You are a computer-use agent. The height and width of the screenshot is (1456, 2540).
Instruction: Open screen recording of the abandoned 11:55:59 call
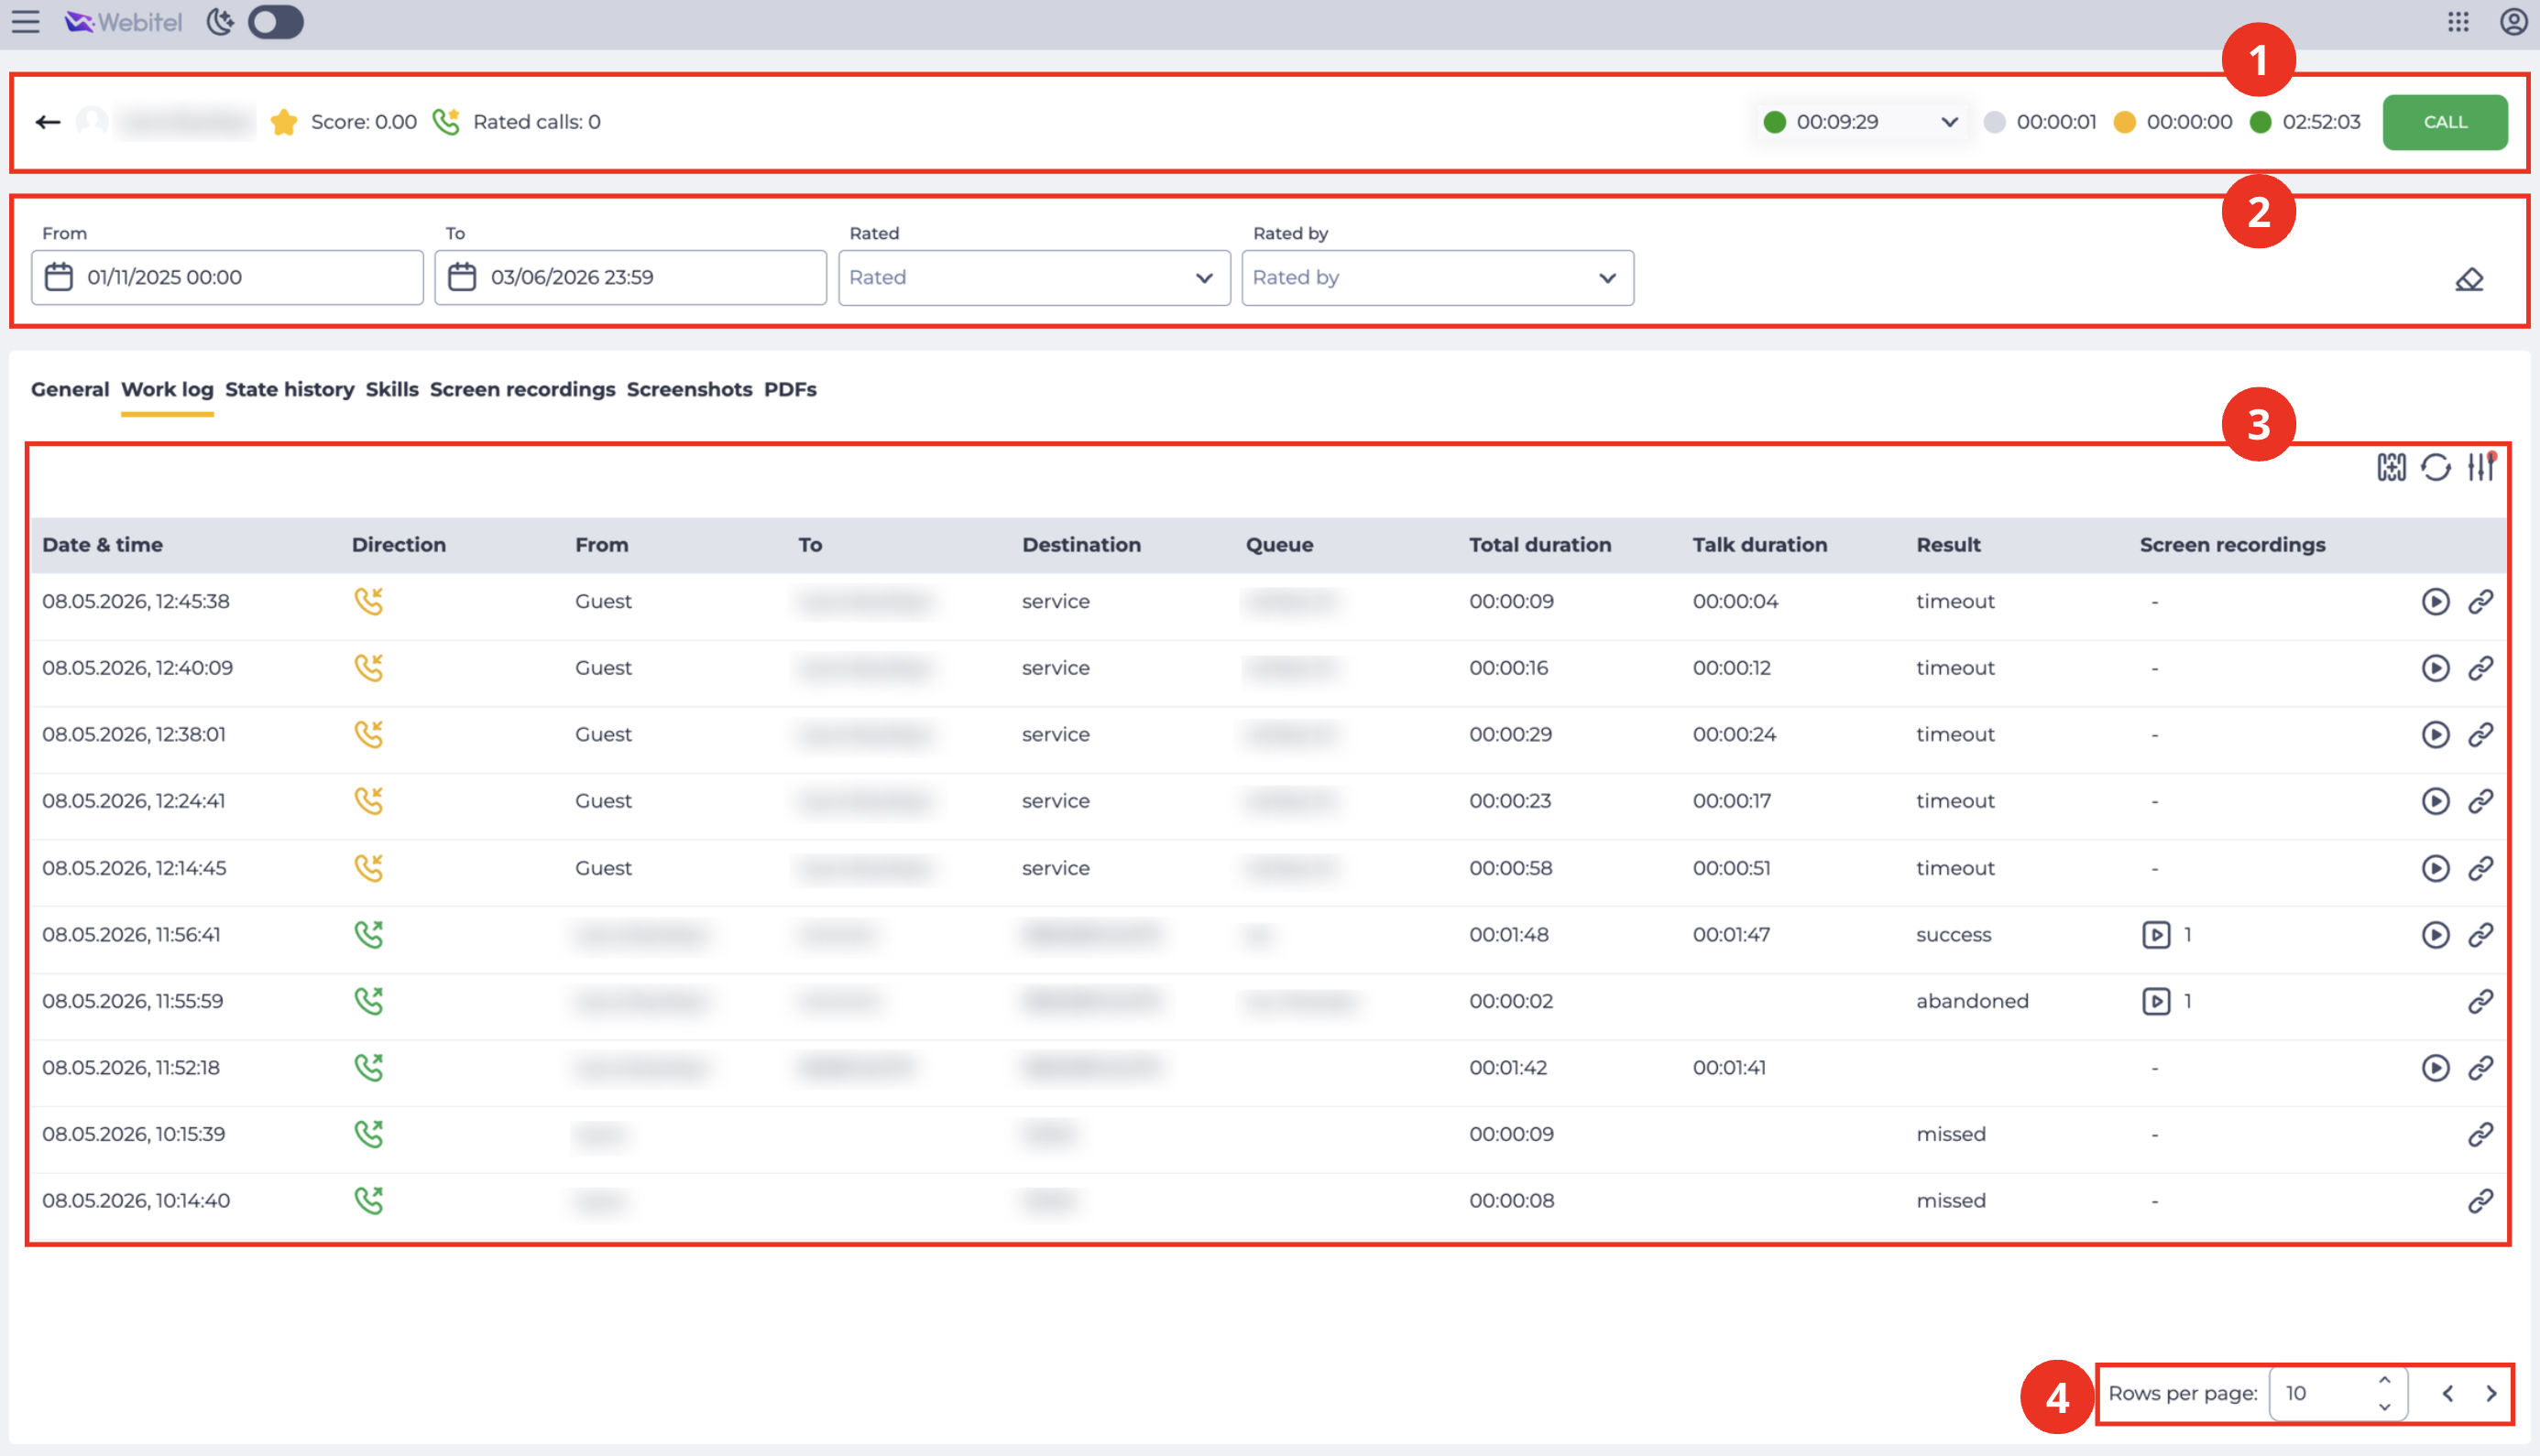[2156, 1001]
